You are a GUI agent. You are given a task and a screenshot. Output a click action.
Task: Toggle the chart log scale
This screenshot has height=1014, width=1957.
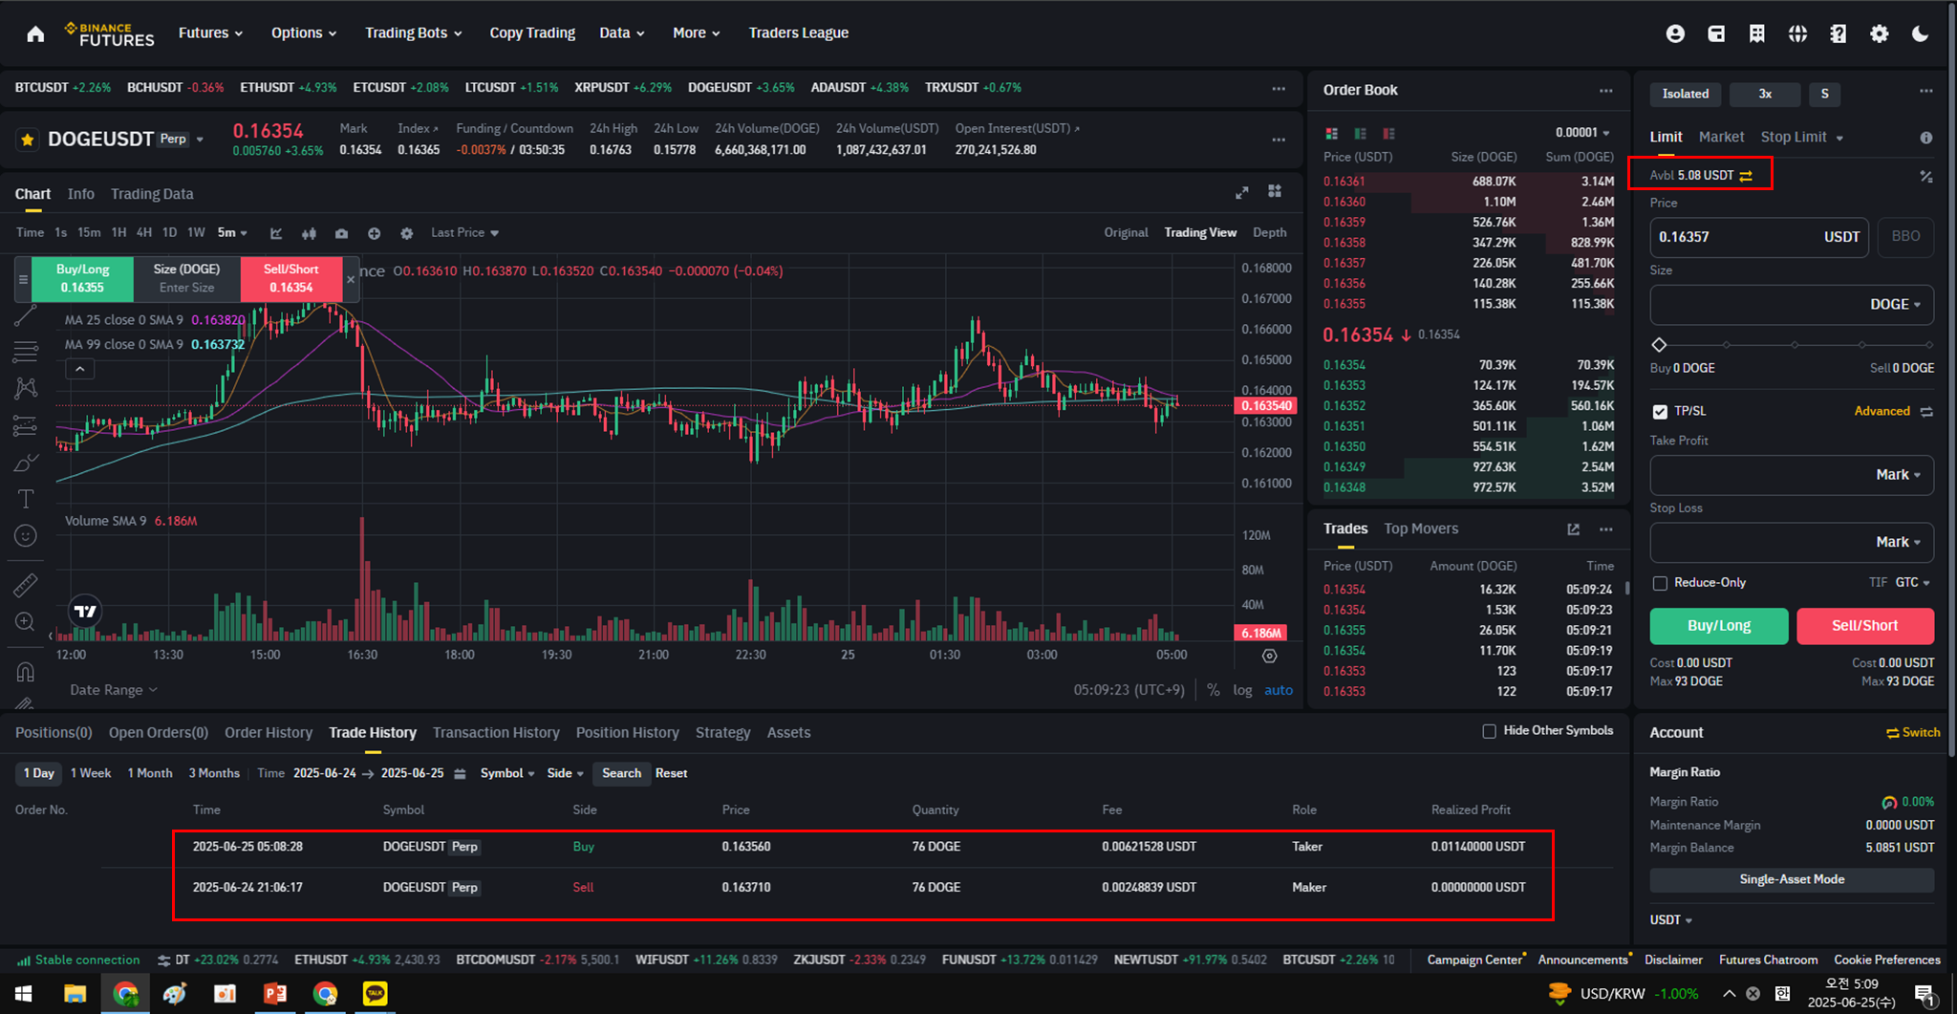point(1242,690)
